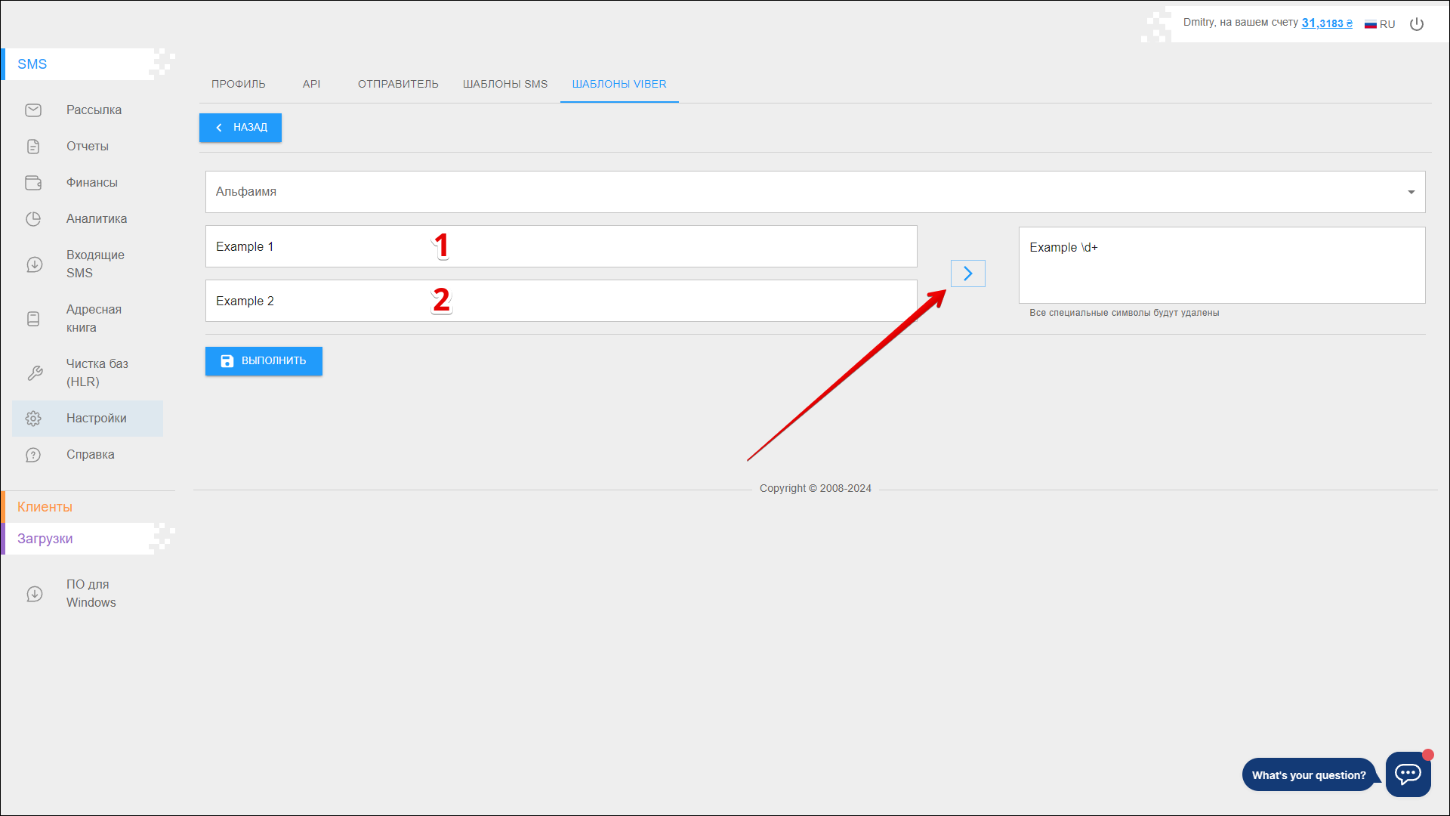Image resolution: width=1450 pixels, height=816 pixels.
Task: Focus the Example 1 input field
Action: (x=560, y=246)
